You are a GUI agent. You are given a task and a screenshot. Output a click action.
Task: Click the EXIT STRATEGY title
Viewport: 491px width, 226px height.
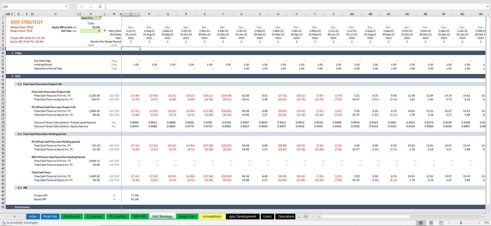[27, 22]
